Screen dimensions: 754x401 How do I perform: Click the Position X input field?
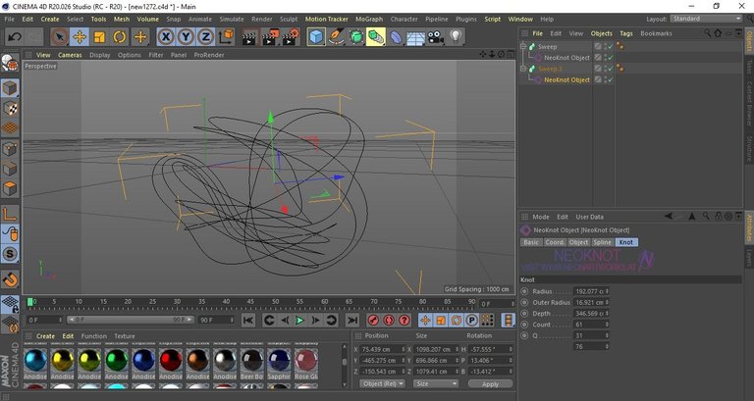pos(381,350)
